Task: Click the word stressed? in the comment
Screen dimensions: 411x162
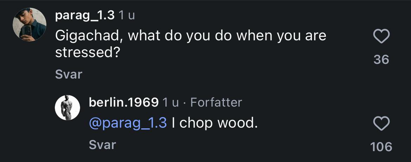Action: (x=86, y=53)
